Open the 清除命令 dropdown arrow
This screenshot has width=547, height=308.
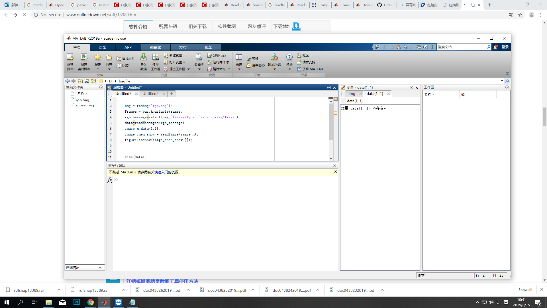pos(229,69)
